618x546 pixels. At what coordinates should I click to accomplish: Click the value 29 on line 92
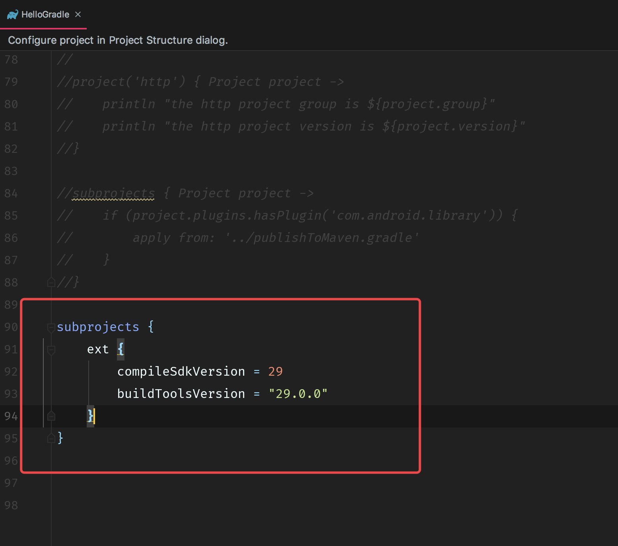[x=275, y=371]
